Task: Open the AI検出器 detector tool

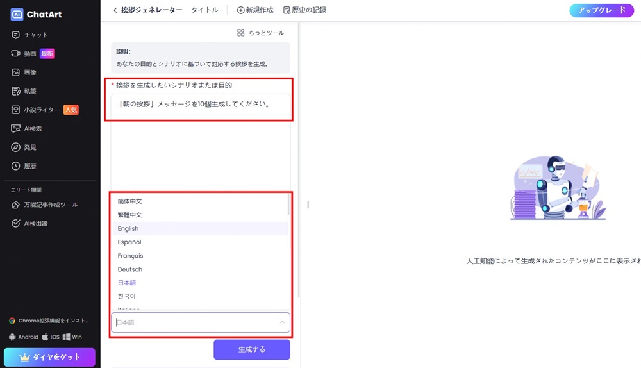Action: click(36, 223)
